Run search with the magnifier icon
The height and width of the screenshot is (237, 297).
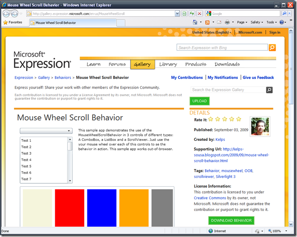click(284, 13)
